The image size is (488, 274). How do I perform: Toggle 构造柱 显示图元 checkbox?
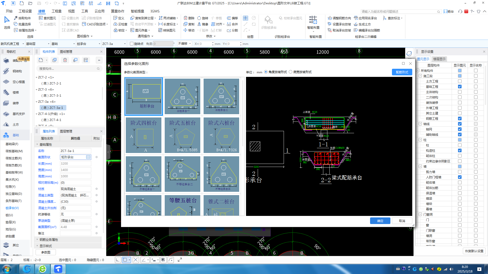[x=460, y=150]
